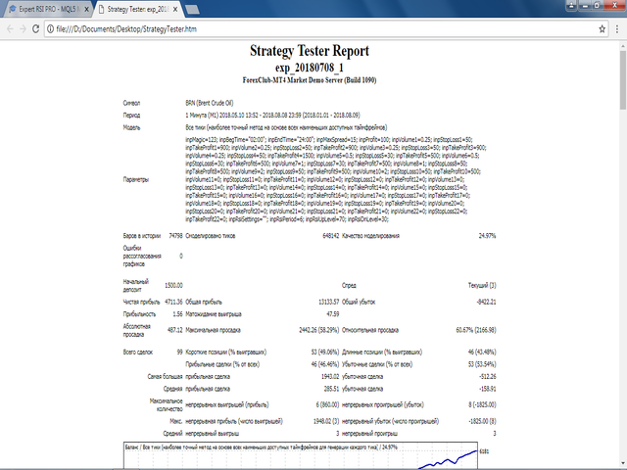Maximize the Chrome window

coord(597,5)
